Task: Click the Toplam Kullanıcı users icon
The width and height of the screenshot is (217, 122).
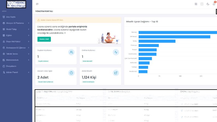Action: click(x=71, y=52)
